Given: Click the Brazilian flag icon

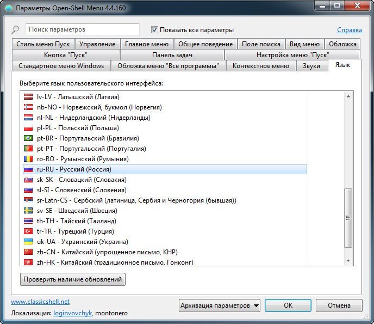Looking at the screenshot, I should tap(28, 138).
